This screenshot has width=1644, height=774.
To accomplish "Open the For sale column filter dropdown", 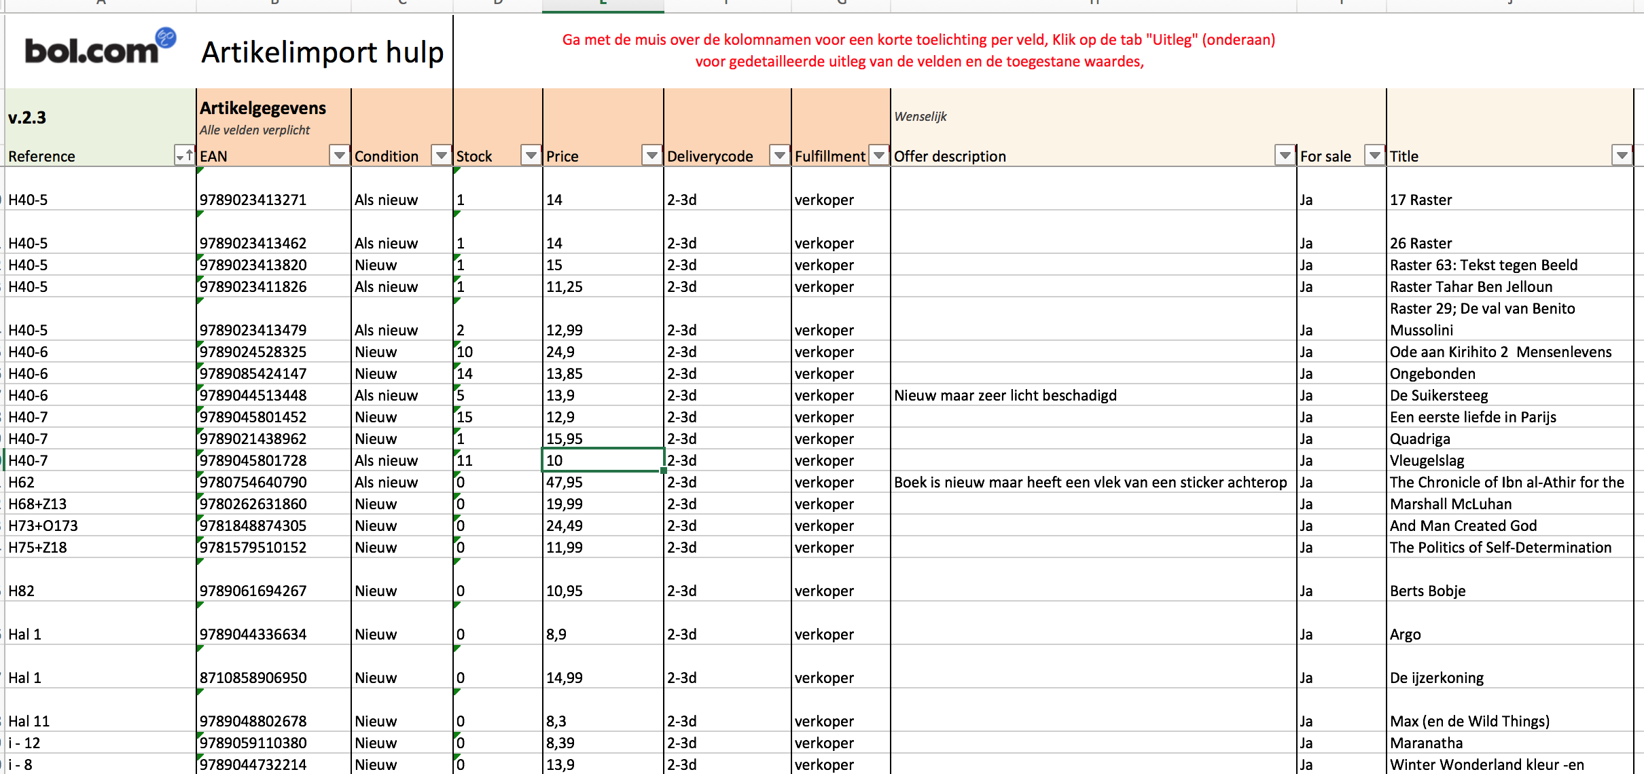I will (1375, 155).
